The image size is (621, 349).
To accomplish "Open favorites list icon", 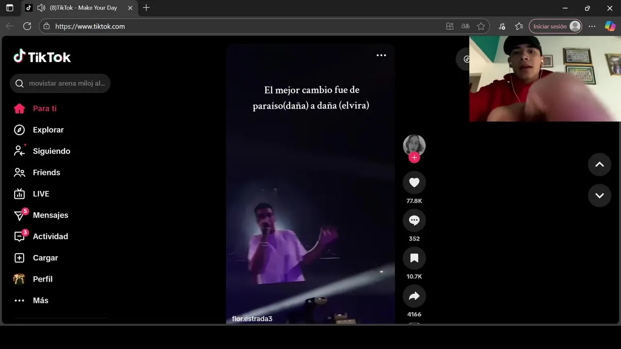I will coord(519,26).
